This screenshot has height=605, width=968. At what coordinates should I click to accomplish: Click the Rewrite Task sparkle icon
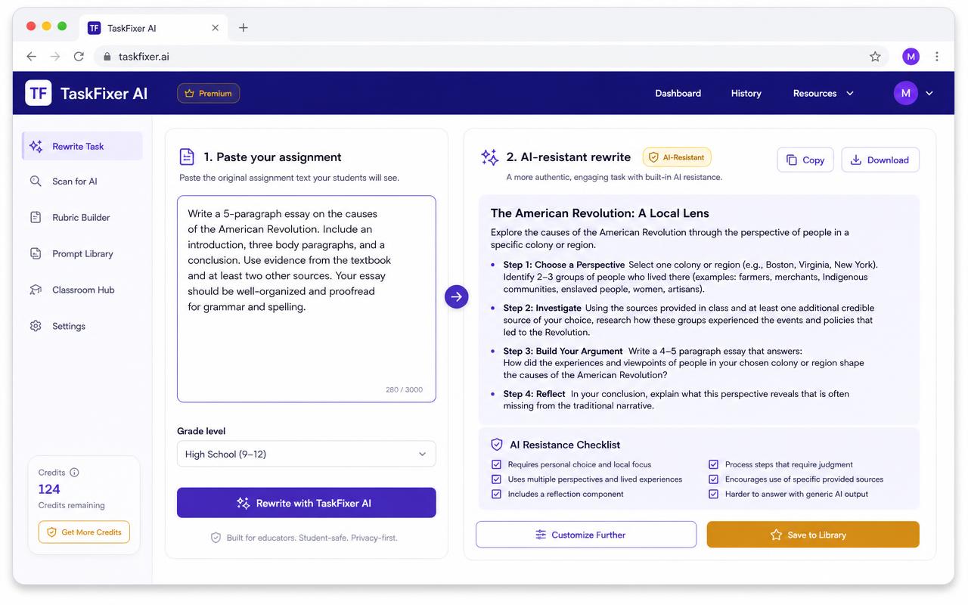(36, 146)
